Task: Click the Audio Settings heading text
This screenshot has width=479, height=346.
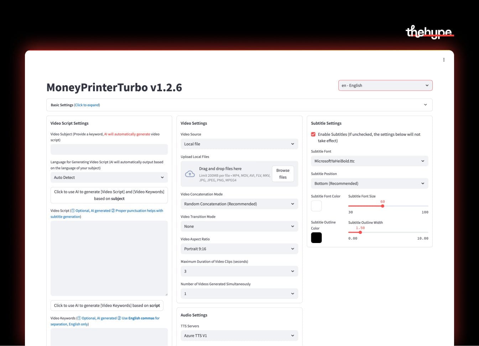Action: [194, 315]
